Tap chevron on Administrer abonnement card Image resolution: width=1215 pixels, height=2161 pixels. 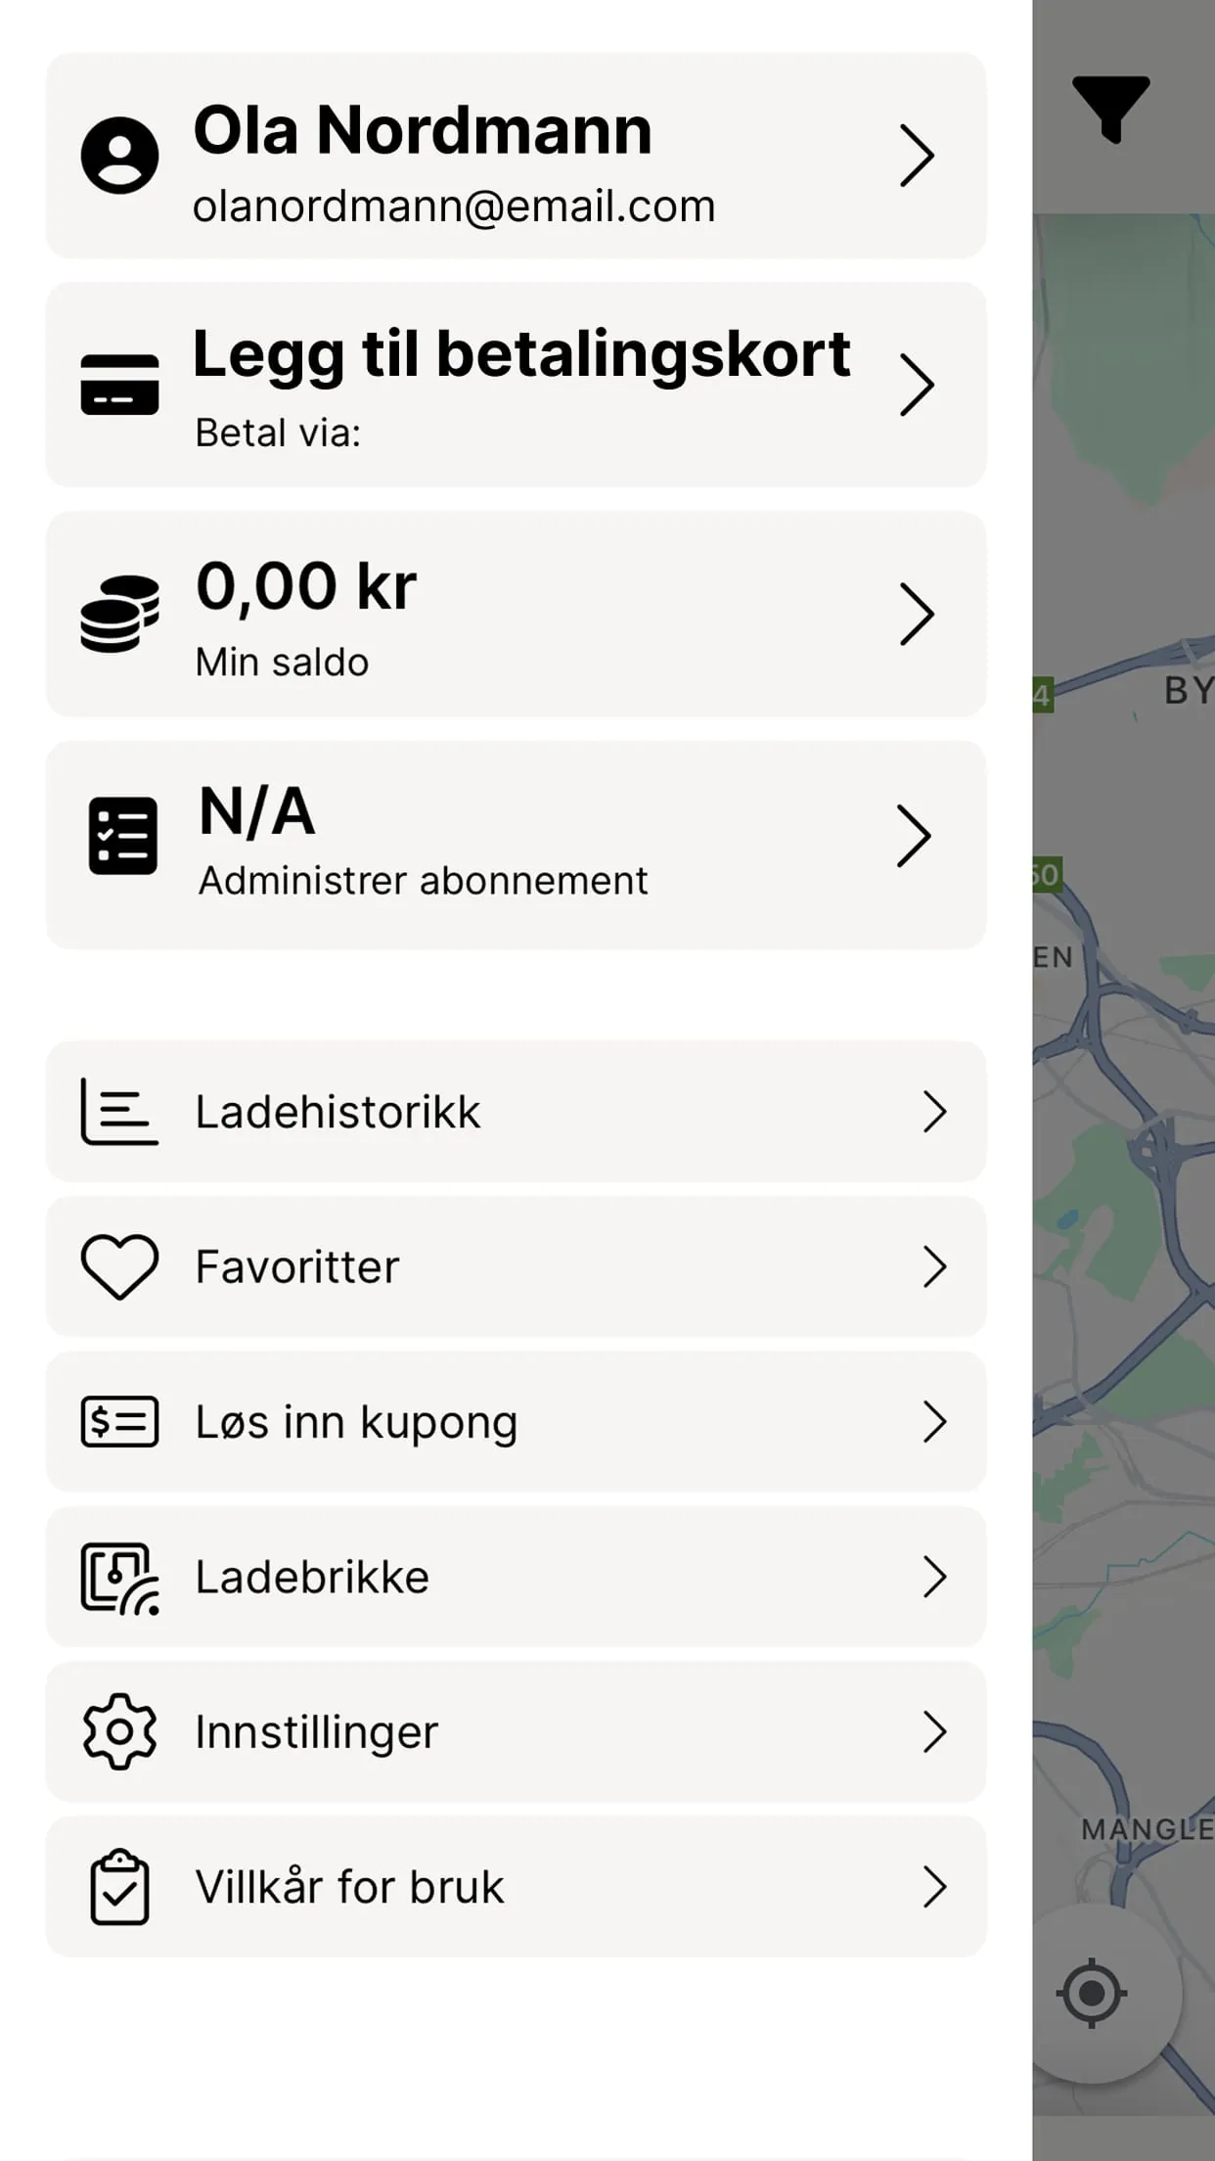pyautogui.click(x=914, y=836)
